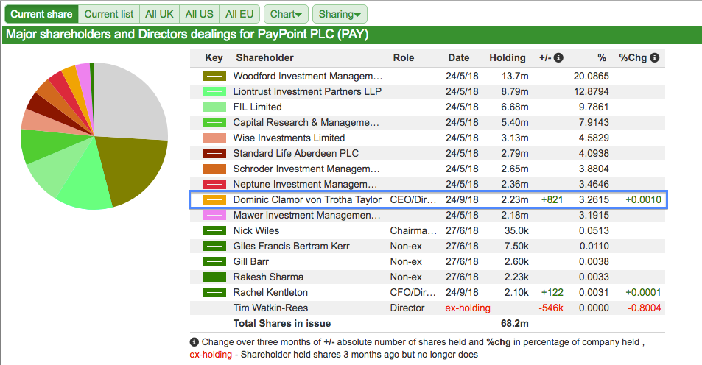
Task: Click the red ex-holding date cell
Action: [x=468, y=308]
